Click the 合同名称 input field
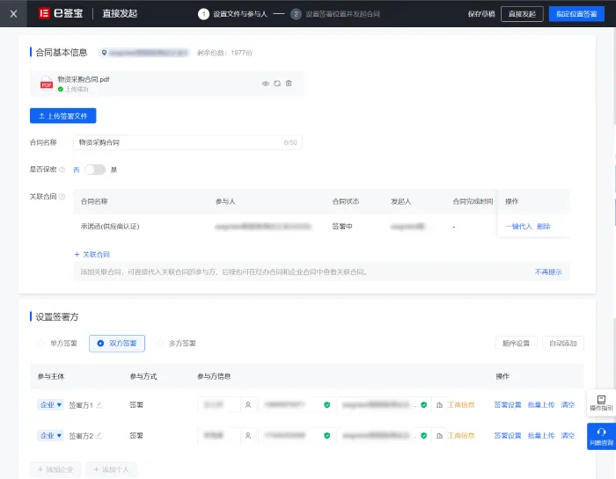The image size is (616, 479). [x=187, y=142]
